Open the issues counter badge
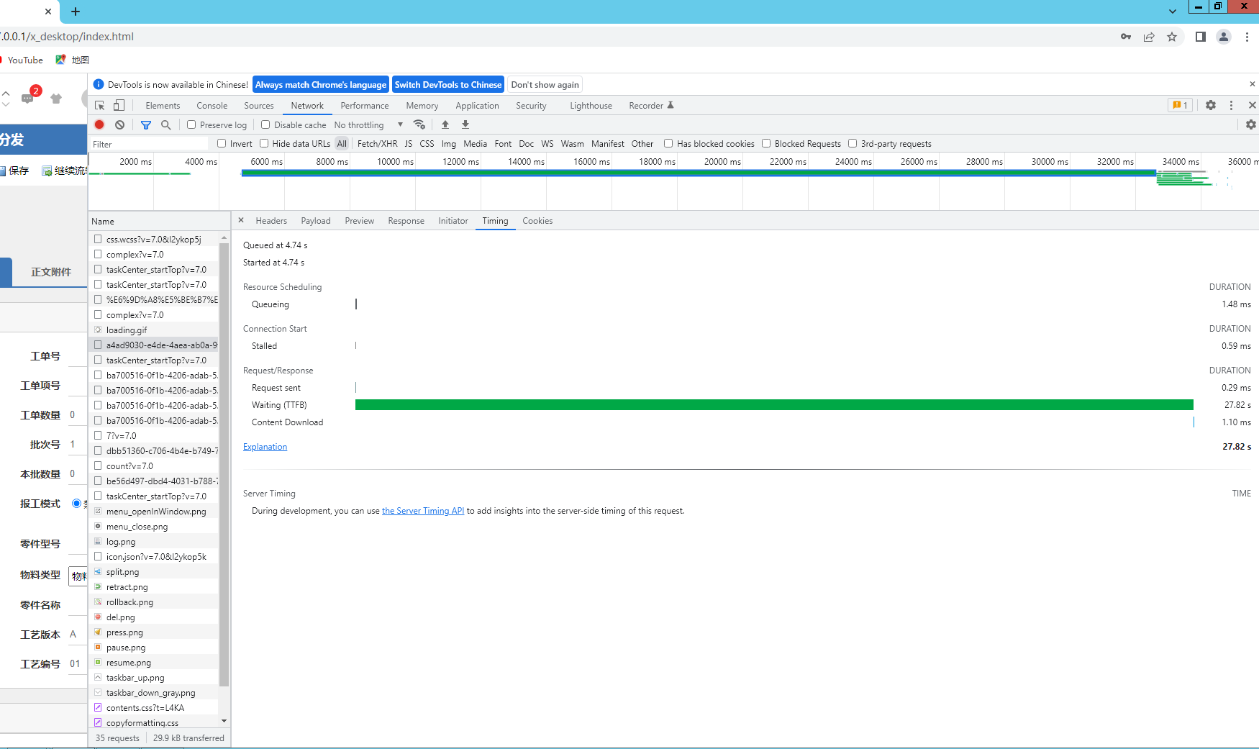Viewport: 1259px width, 749px height. [1180, 105]
